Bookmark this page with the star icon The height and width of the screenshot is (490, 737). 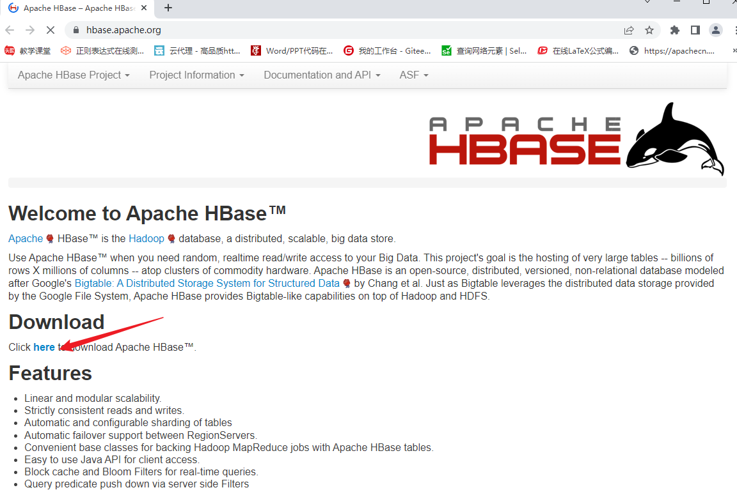pos(649,30)
